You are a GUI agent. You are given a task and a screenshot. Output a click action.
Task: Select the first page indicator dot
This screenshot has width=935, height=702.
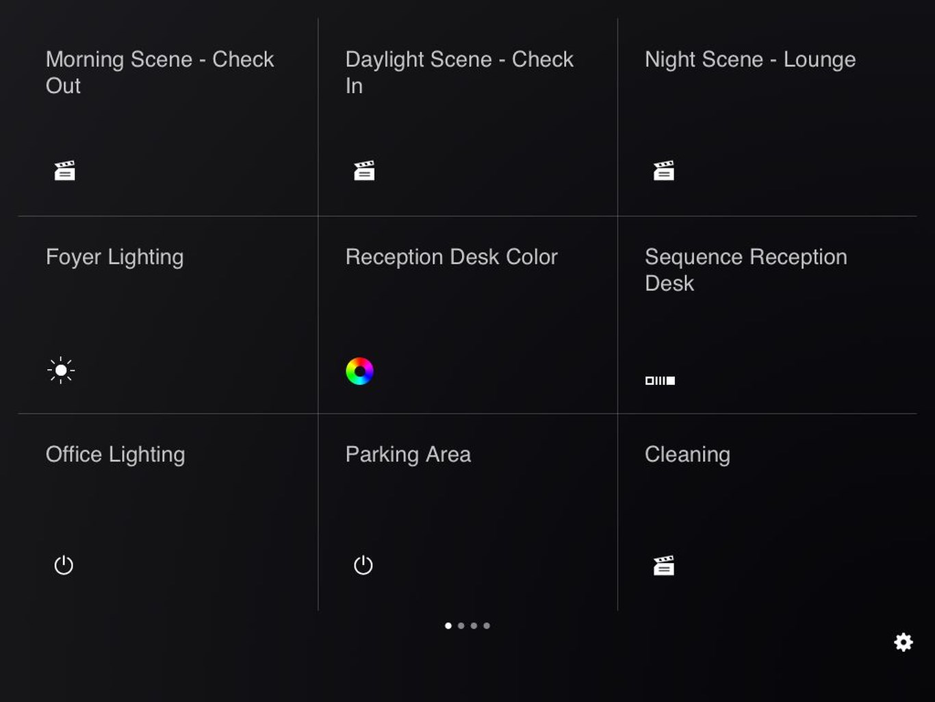(448, 625)
